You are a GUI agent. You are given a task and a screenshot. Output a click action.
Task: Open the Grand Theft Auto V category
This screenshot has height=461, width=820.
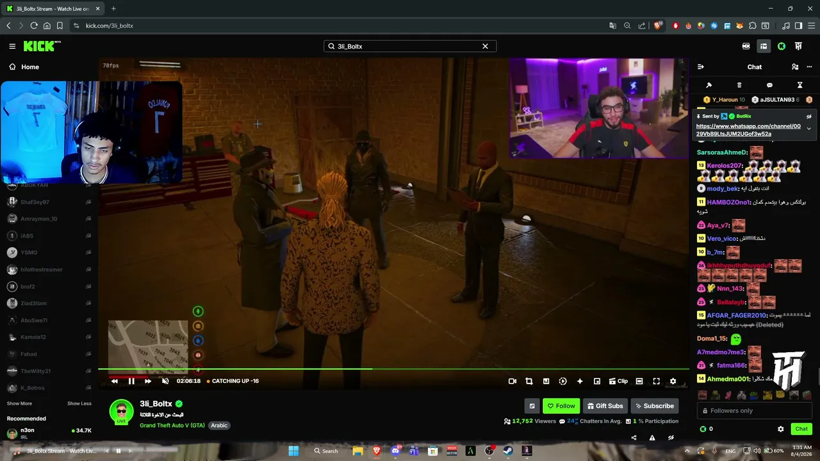172,425
